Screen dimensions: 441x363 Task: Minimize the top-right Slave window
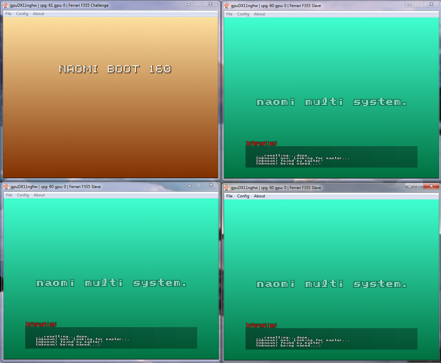point(410,4)
